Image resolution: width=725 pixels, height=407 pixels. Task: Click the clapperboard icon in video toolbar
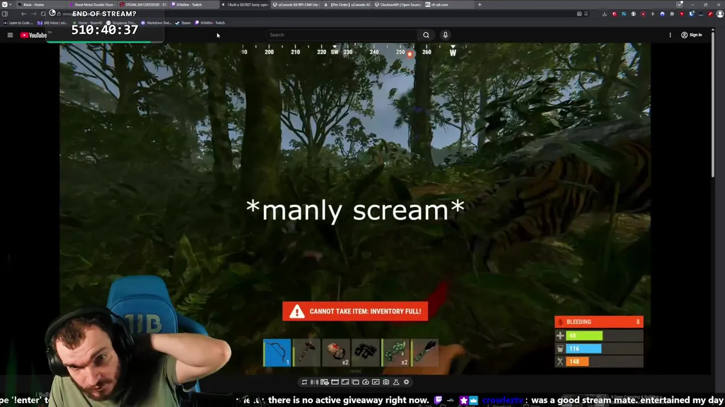(335, 382)
